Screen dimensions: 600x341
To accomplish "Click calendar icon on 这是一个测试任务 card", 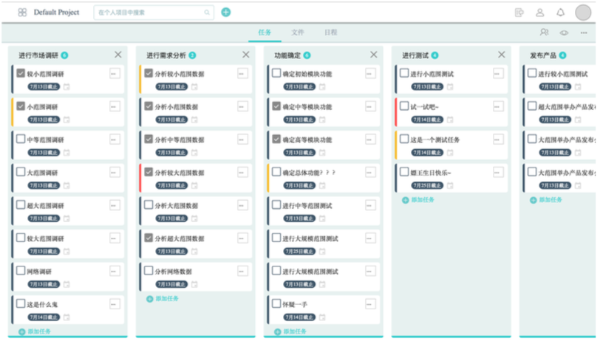I will pos(450,153).
